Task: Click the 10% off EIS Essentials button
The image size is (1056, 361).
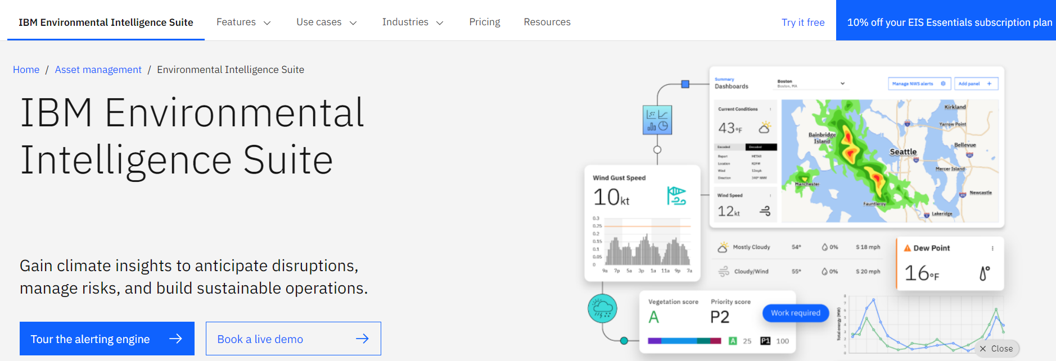Action: [x=946, y=20]
